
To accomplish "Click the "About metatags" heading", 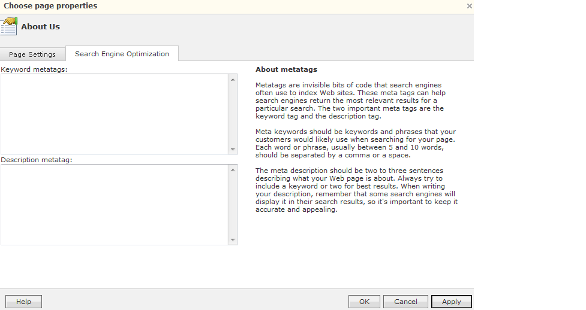I will click(x=286, y=69).
